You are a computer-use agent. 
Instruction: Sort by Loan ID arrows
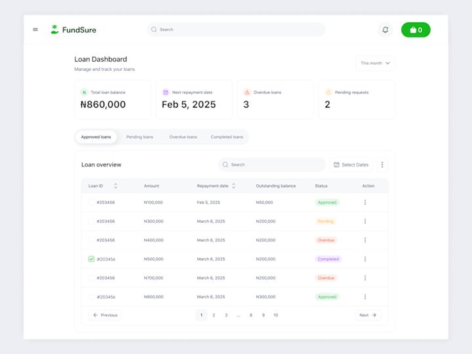[115, 186]
